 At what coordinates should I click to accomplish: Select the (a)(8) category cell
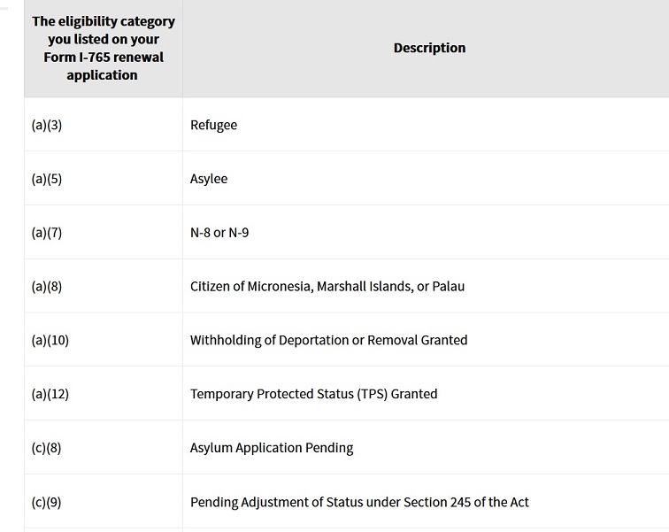tap(47, 286)
